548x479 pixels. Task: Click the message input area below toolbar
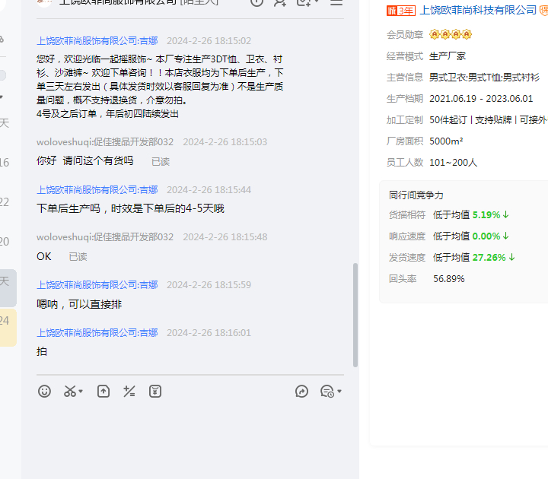click(x=190, y=437)
